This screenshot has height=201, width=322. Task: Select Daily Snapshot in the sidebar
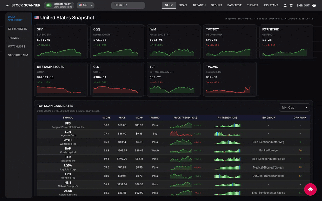point(18,18)
